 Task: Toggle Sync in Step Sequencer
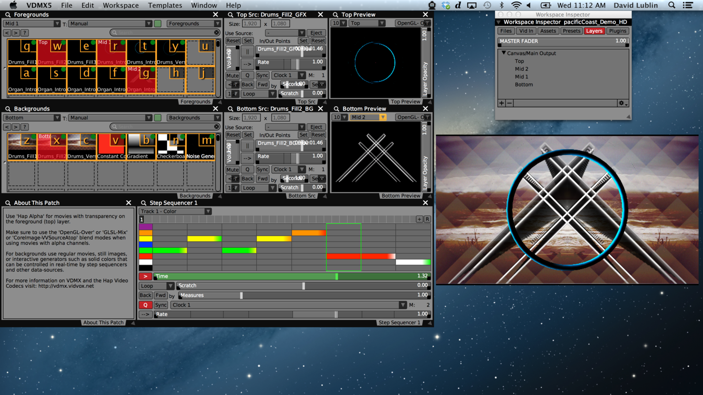coord(161,305)
